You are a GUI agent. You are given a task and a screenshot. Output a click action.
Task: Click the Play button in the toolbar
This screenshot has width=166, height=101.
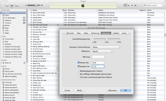tap(12, 5)
